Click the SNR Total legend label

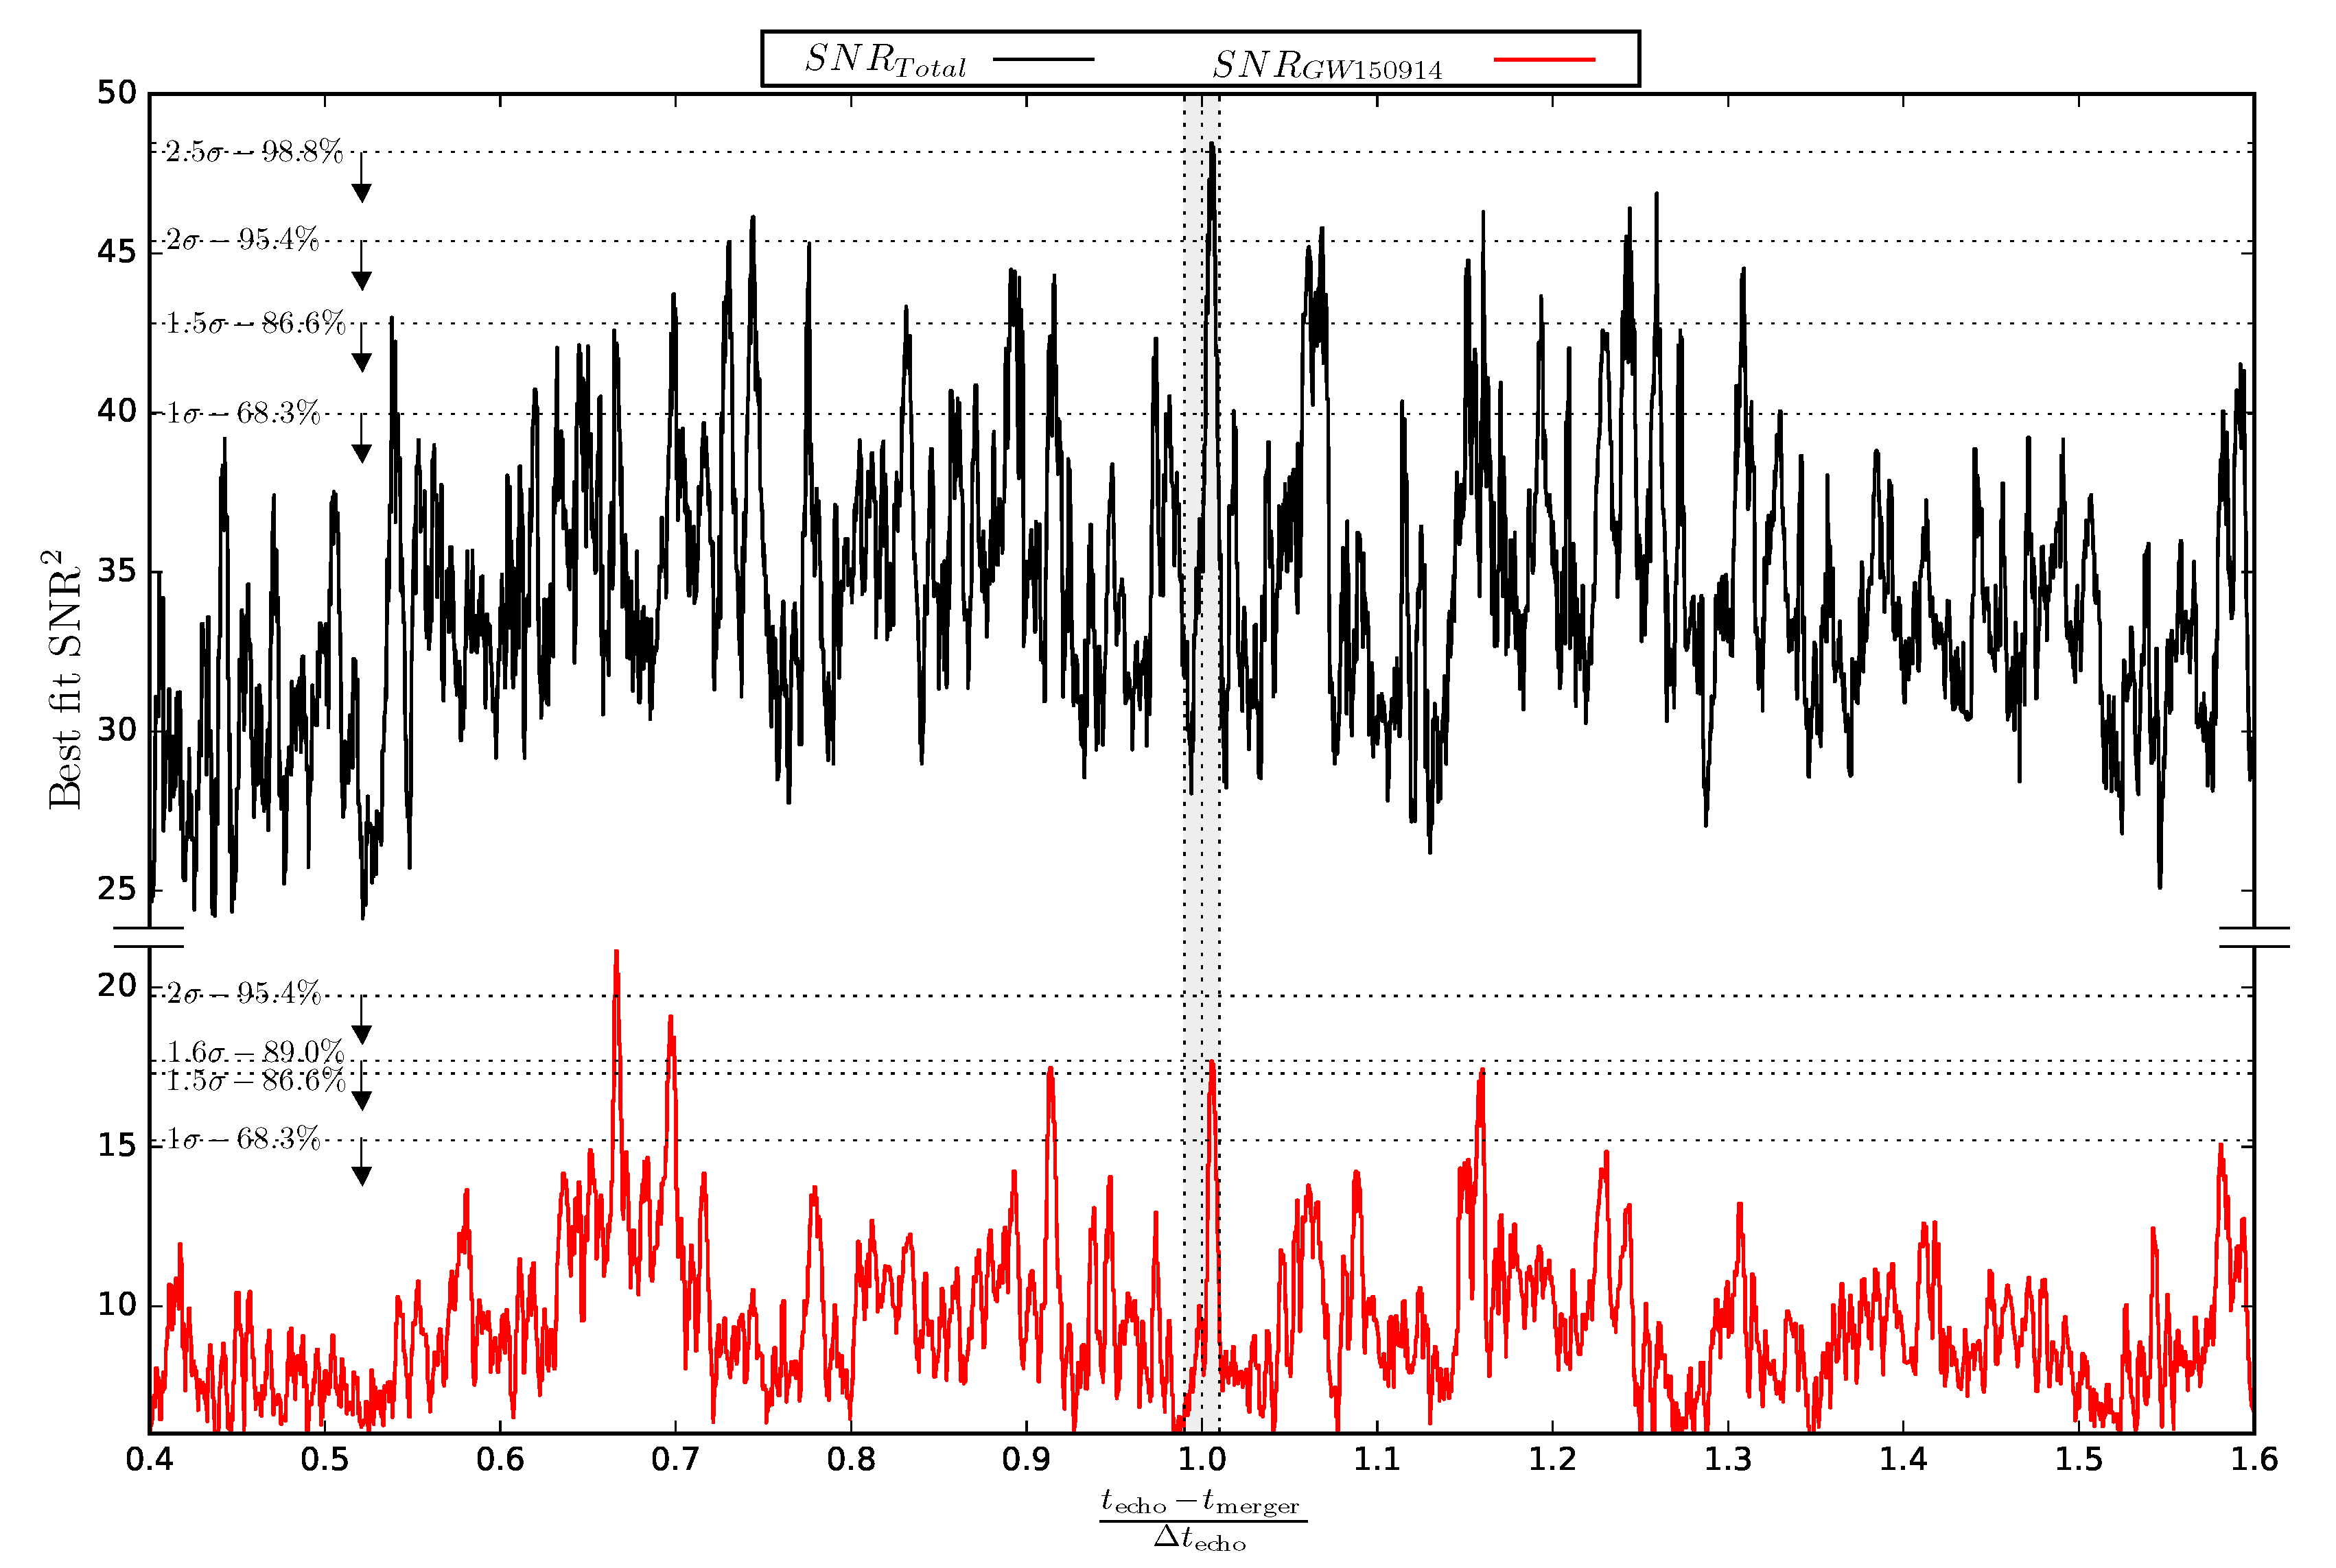(885, 61)
